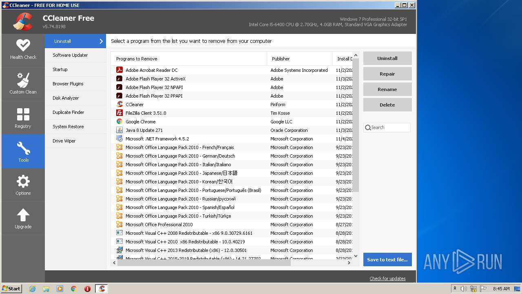Viewport: 522px width, 294px height.
Task: Click the volume icon in system tray
Action: pos(464,289)
